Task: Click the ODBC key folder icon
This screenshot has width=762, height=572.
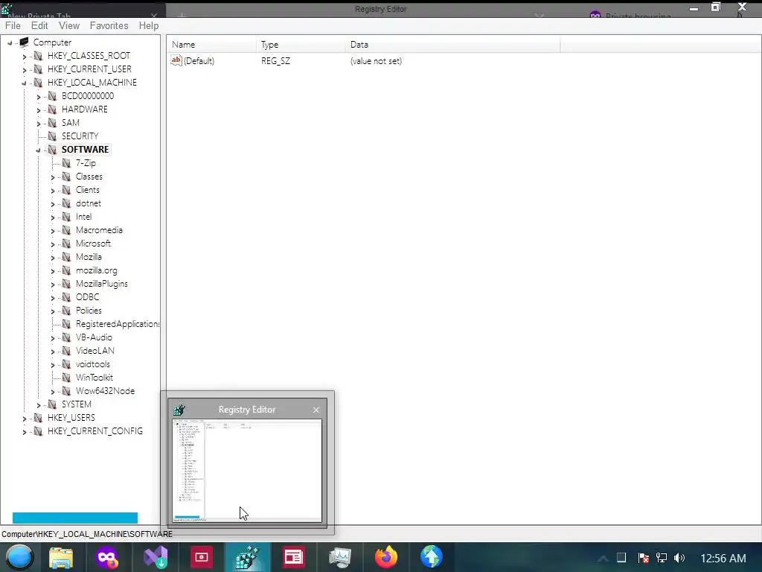Action: click(66, 297)
